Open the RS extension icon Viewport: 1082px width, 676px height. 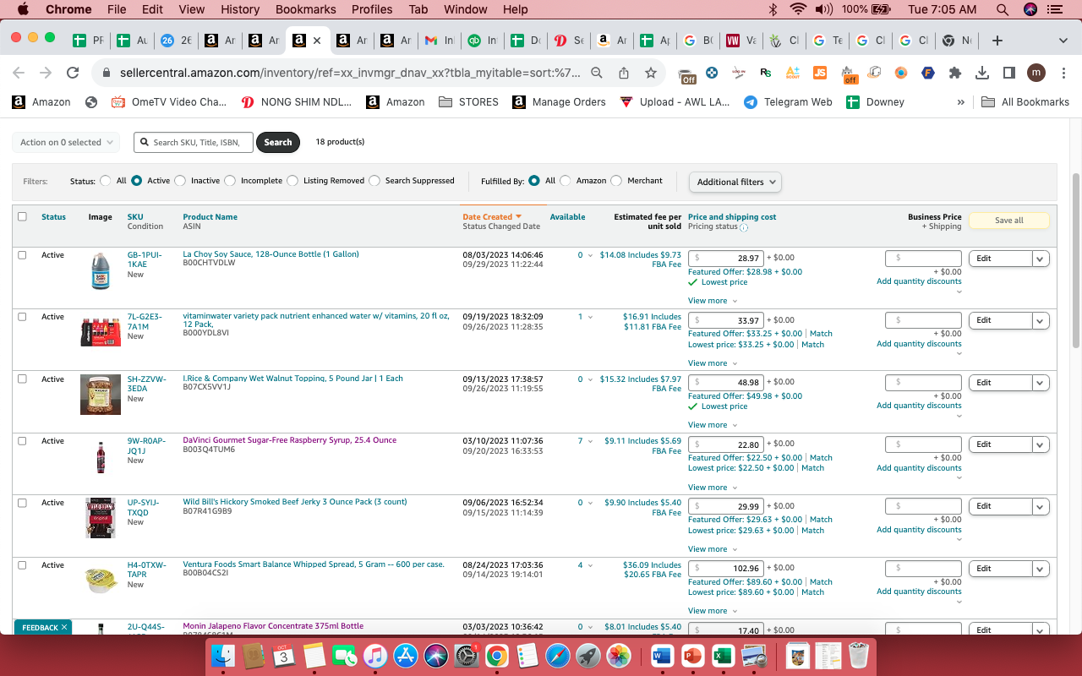[766, 74]
